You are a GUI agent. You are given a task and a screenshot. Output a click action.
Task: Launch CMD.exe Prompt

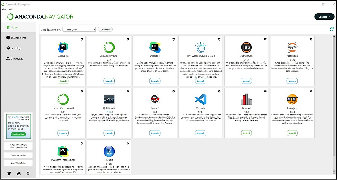[109, 81]
